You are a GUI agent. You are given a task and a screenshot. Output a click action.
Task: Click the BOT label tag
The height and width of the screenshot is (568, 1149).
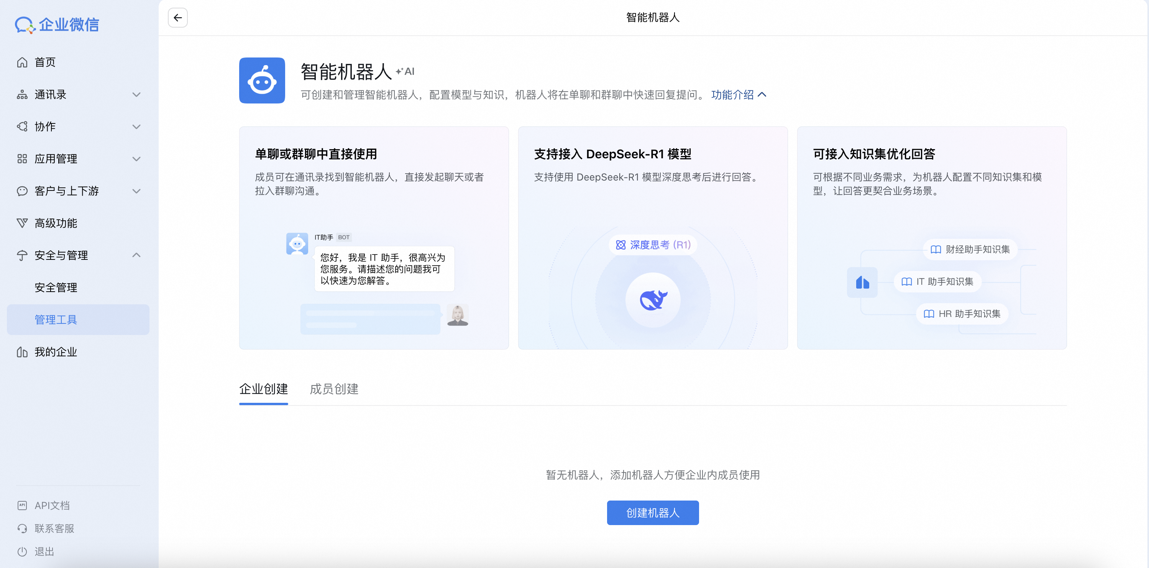pos(343,237)
